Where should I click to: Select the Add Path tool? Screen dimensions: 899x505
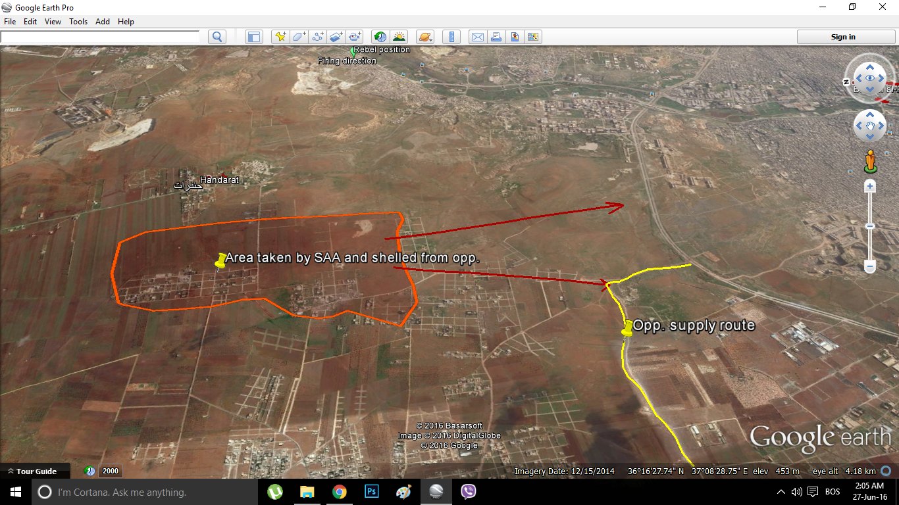coord(318,37)
